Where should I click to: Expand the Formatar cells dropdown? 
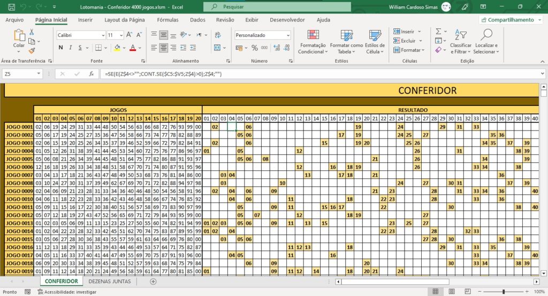coord(423,50)
